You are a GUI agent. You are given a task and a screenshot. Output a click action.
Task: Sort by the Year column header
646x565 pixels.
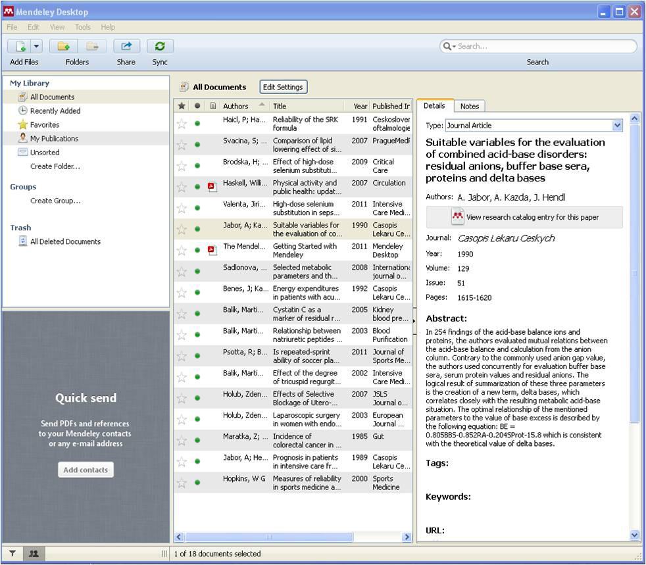[357, 107]
